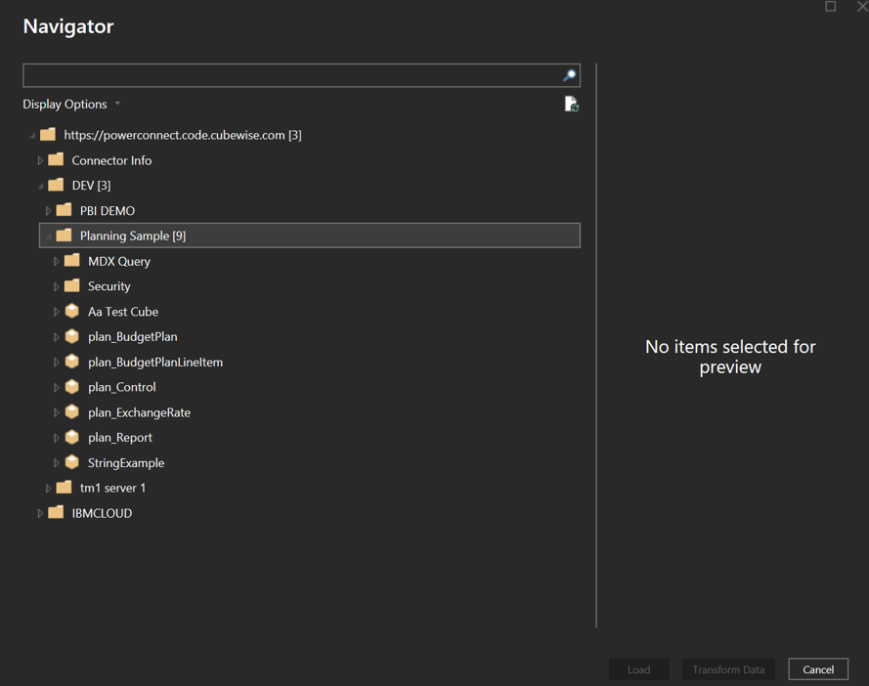Select the StringExample tree item label
Viewport: 869px width, 686px height.
tap(126, 463)
